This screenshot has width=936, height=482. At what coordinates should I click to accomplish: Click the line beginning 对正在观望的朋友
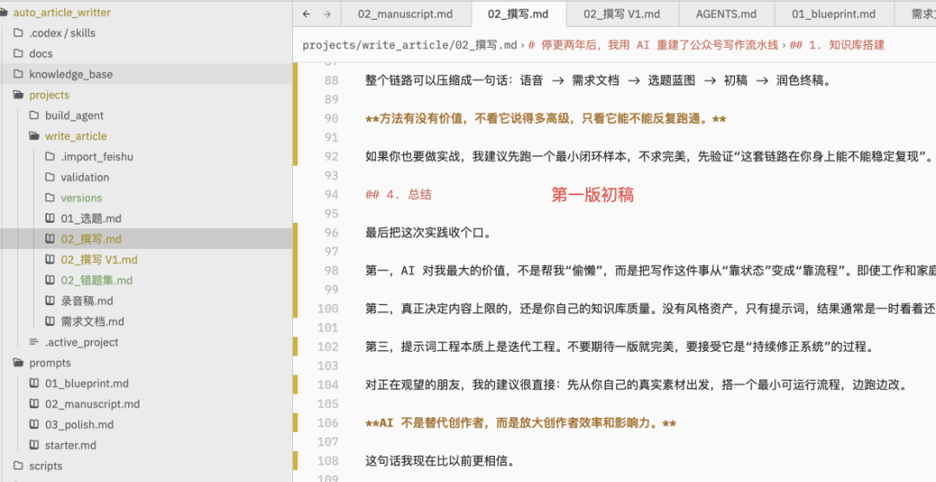click(x=636, y=385)
